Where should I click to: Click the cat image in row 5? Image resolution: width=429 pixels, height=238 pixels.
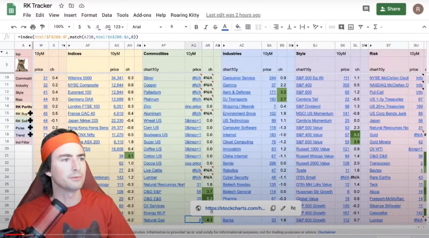[22, 65]
